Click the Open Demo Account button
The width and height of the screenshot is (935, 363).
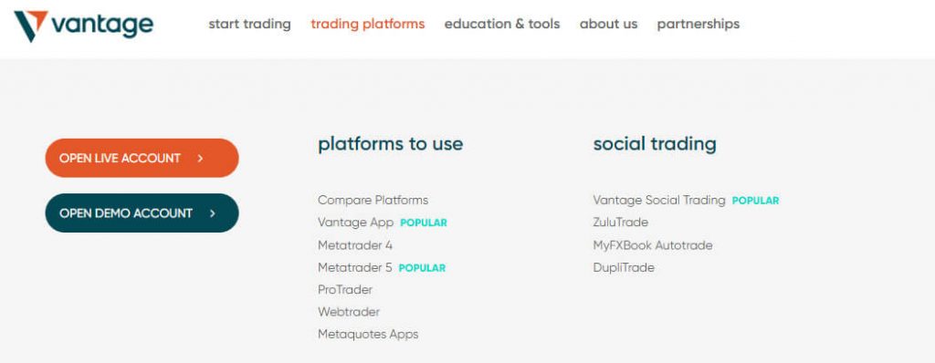coord(142,213)
